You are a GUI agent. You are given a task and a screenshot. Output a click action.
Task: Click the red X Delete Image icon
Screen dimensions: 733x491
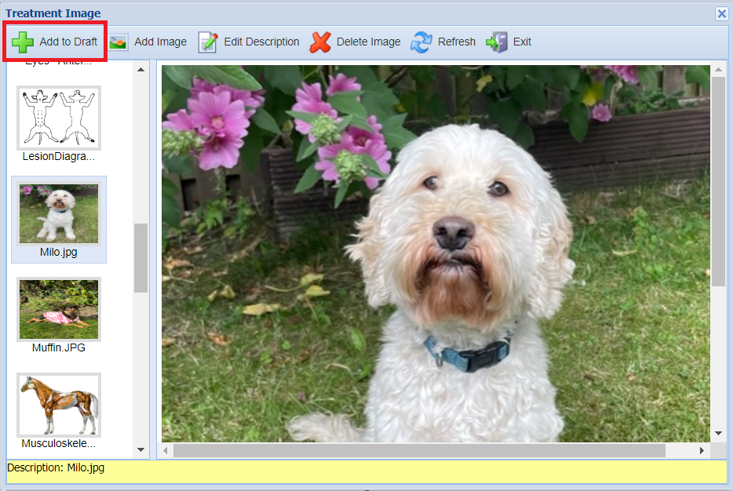click(x=320, y=42)
